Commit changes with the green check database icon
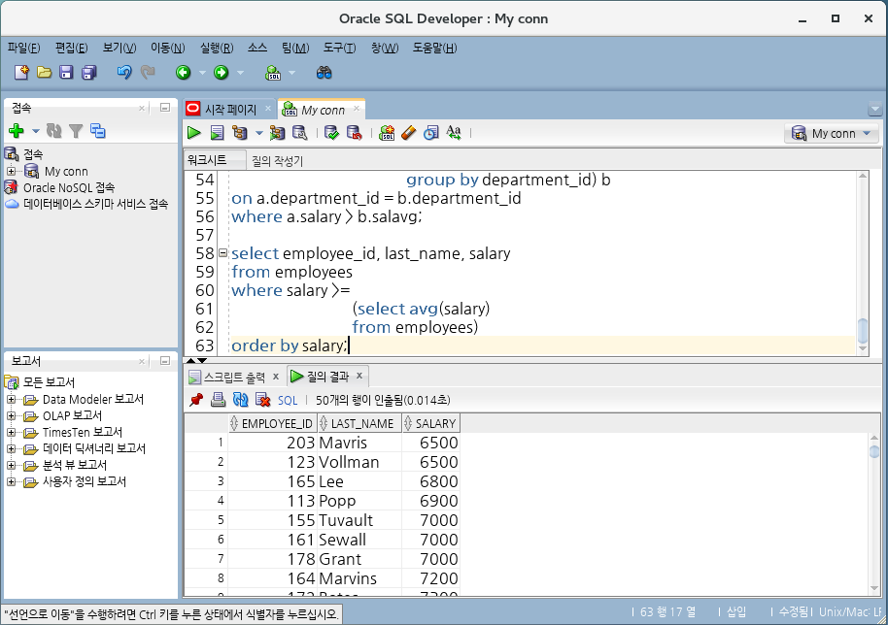This screenshot has width=888, height=625. [331, 133]
